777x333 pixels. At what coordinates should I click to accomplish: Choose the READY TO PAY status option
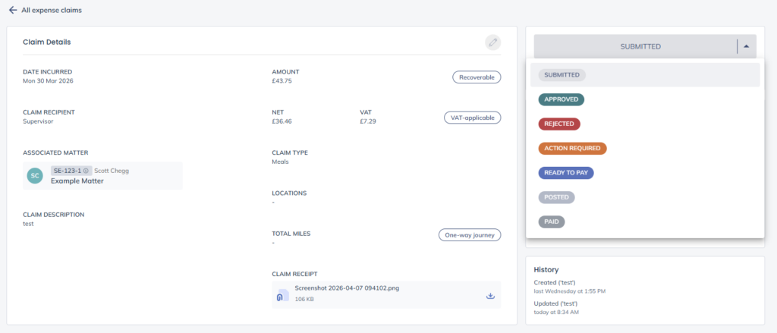click(566, 173)
